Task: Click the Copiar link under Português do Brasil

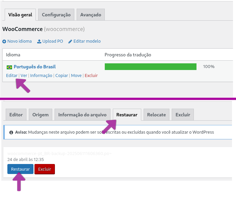Action: pyautogui.click(x=62, y=76)
